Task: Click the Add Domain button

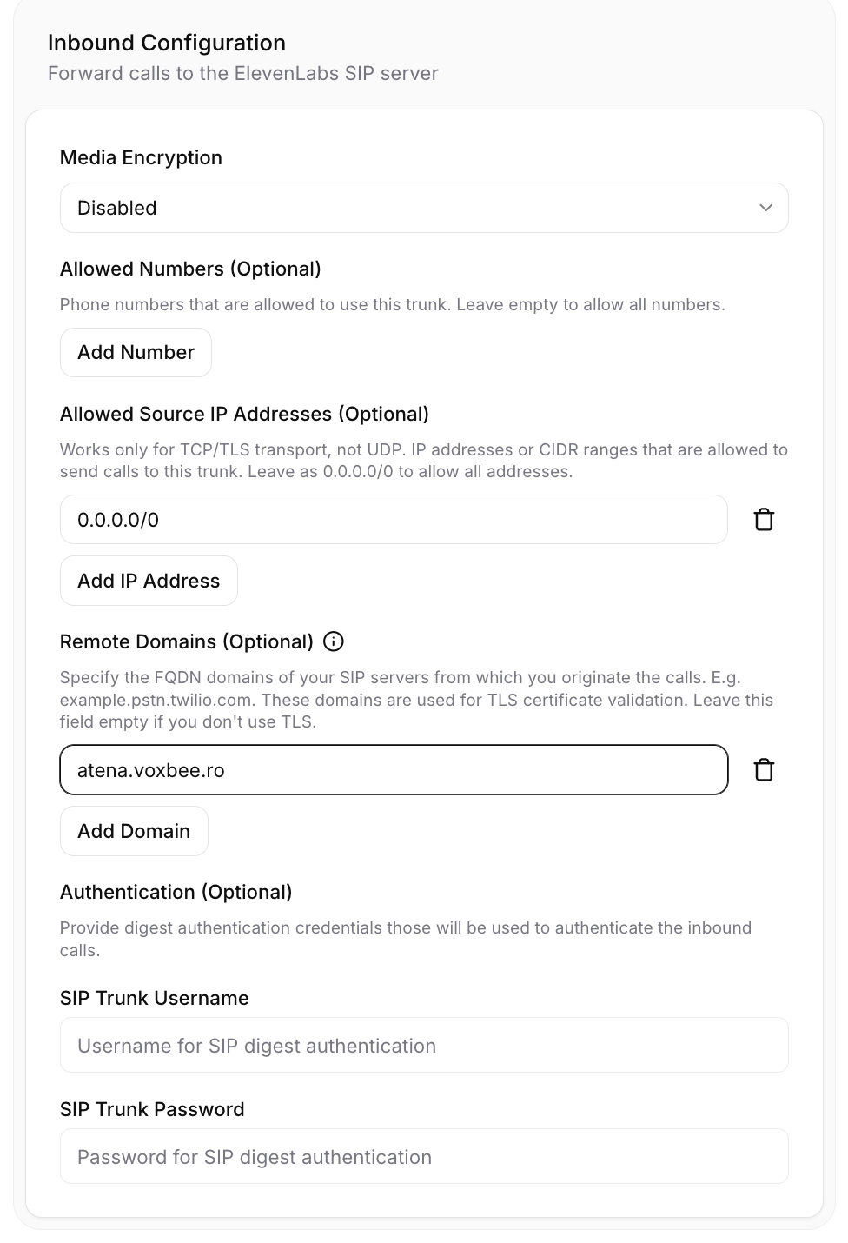Action: tap(134, 831)
